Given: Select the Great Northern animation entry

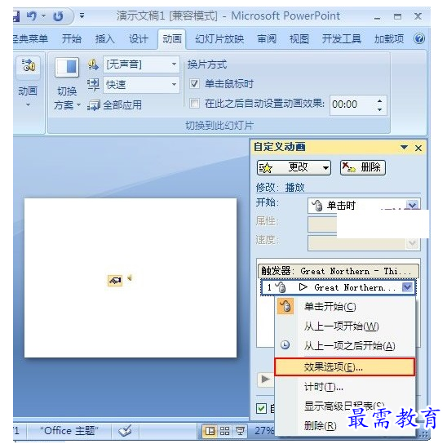Looking at the screenshot, I should (338, 287).
